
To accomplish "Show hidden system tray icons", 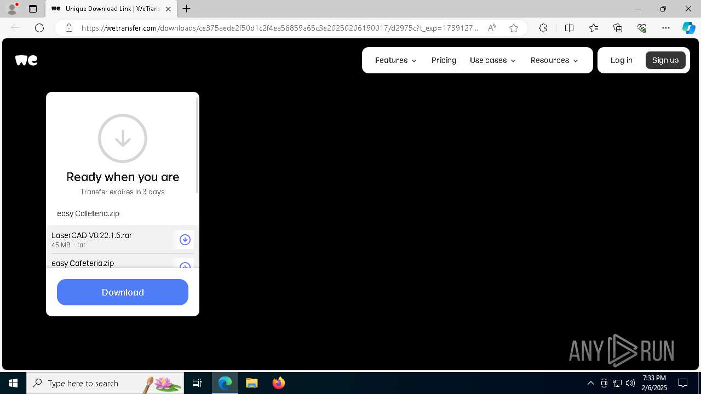I will click(590, 383).
